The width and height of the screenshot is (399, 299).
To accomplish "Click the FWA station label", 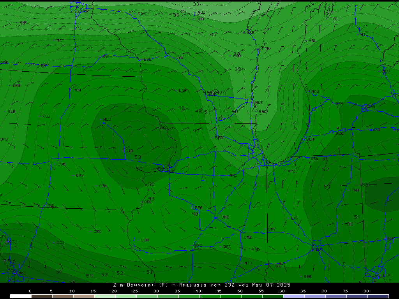I will coord(355,190).
